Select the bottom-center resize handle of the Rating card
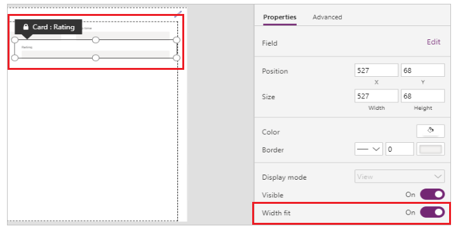Screen dimensions: 458x233 pyautogui.click(x=95, y=58)
